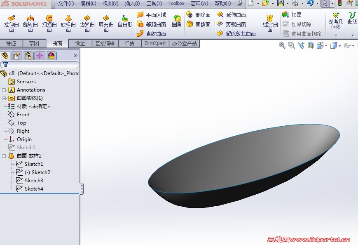Click the Zoom to Area icon
The image size is (358, 245).
click(291, 45)
